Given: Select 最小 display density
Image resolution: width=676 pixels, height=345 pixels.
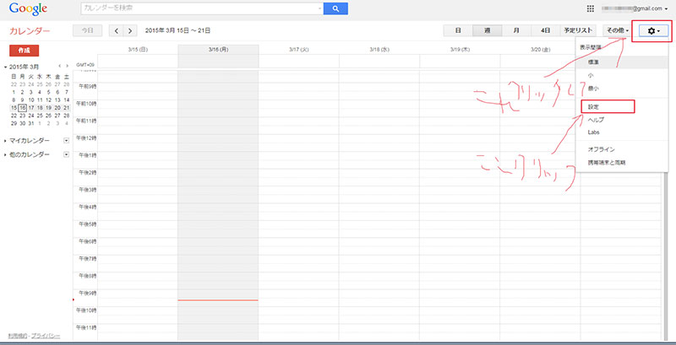Looking at the screenshot, I should pos(622,89).
